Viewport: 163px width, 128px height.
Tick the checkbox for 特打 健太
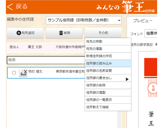point(14,73)
